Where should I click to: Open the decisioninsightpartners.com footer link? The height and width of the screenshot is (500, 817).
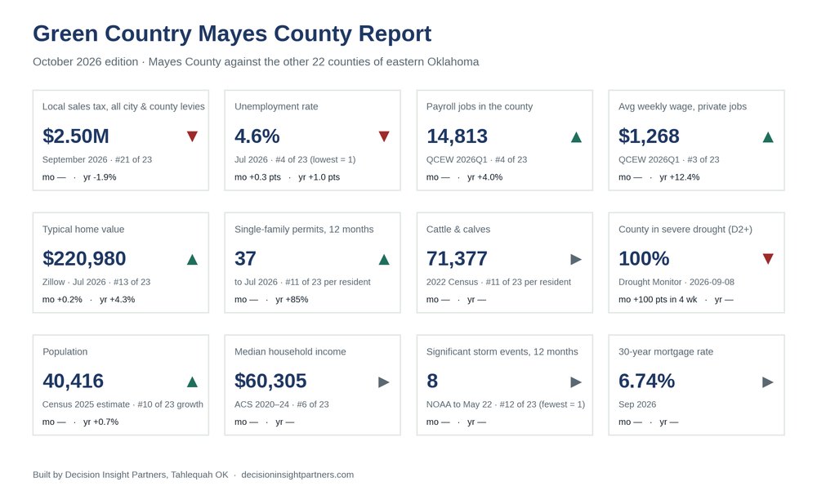tap(297, 475)
